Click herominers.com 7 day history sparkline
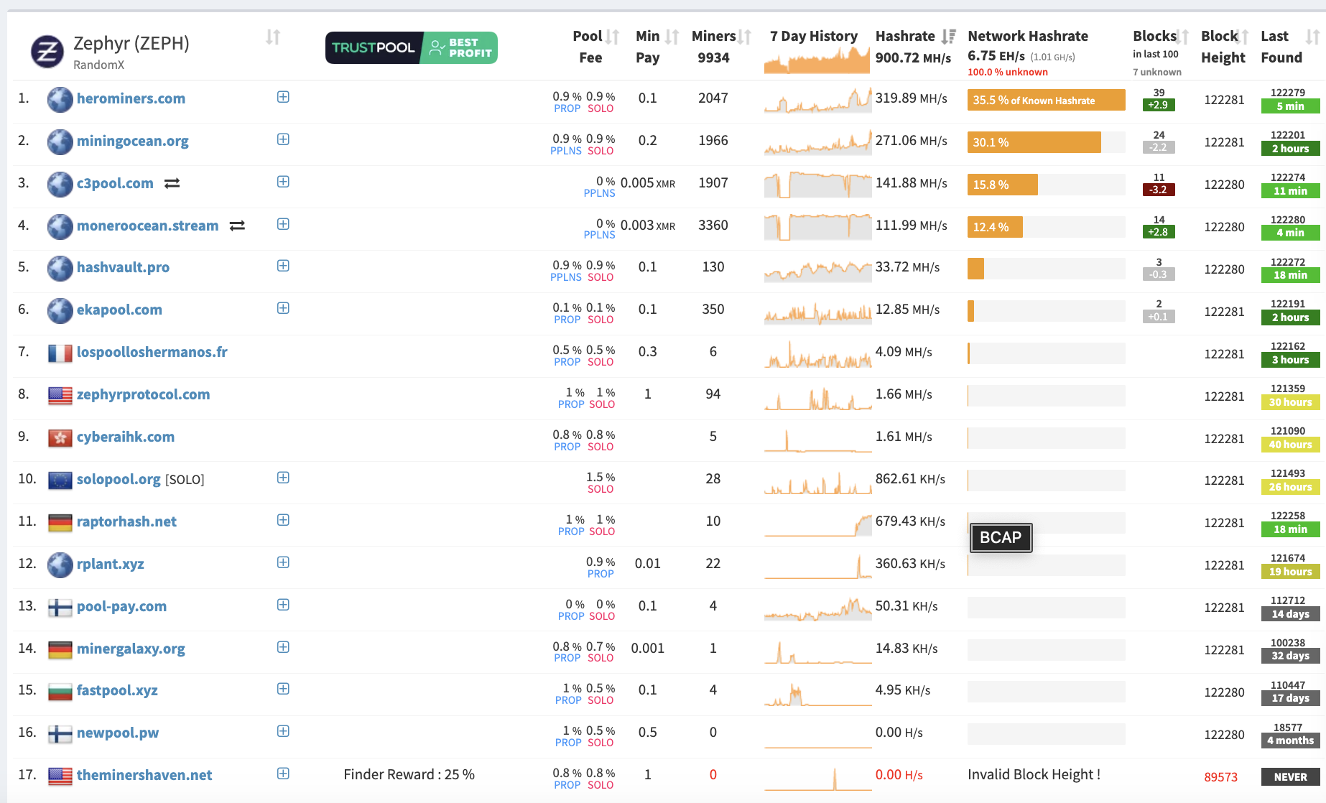The image size is (1326, 803). (817, 100)
